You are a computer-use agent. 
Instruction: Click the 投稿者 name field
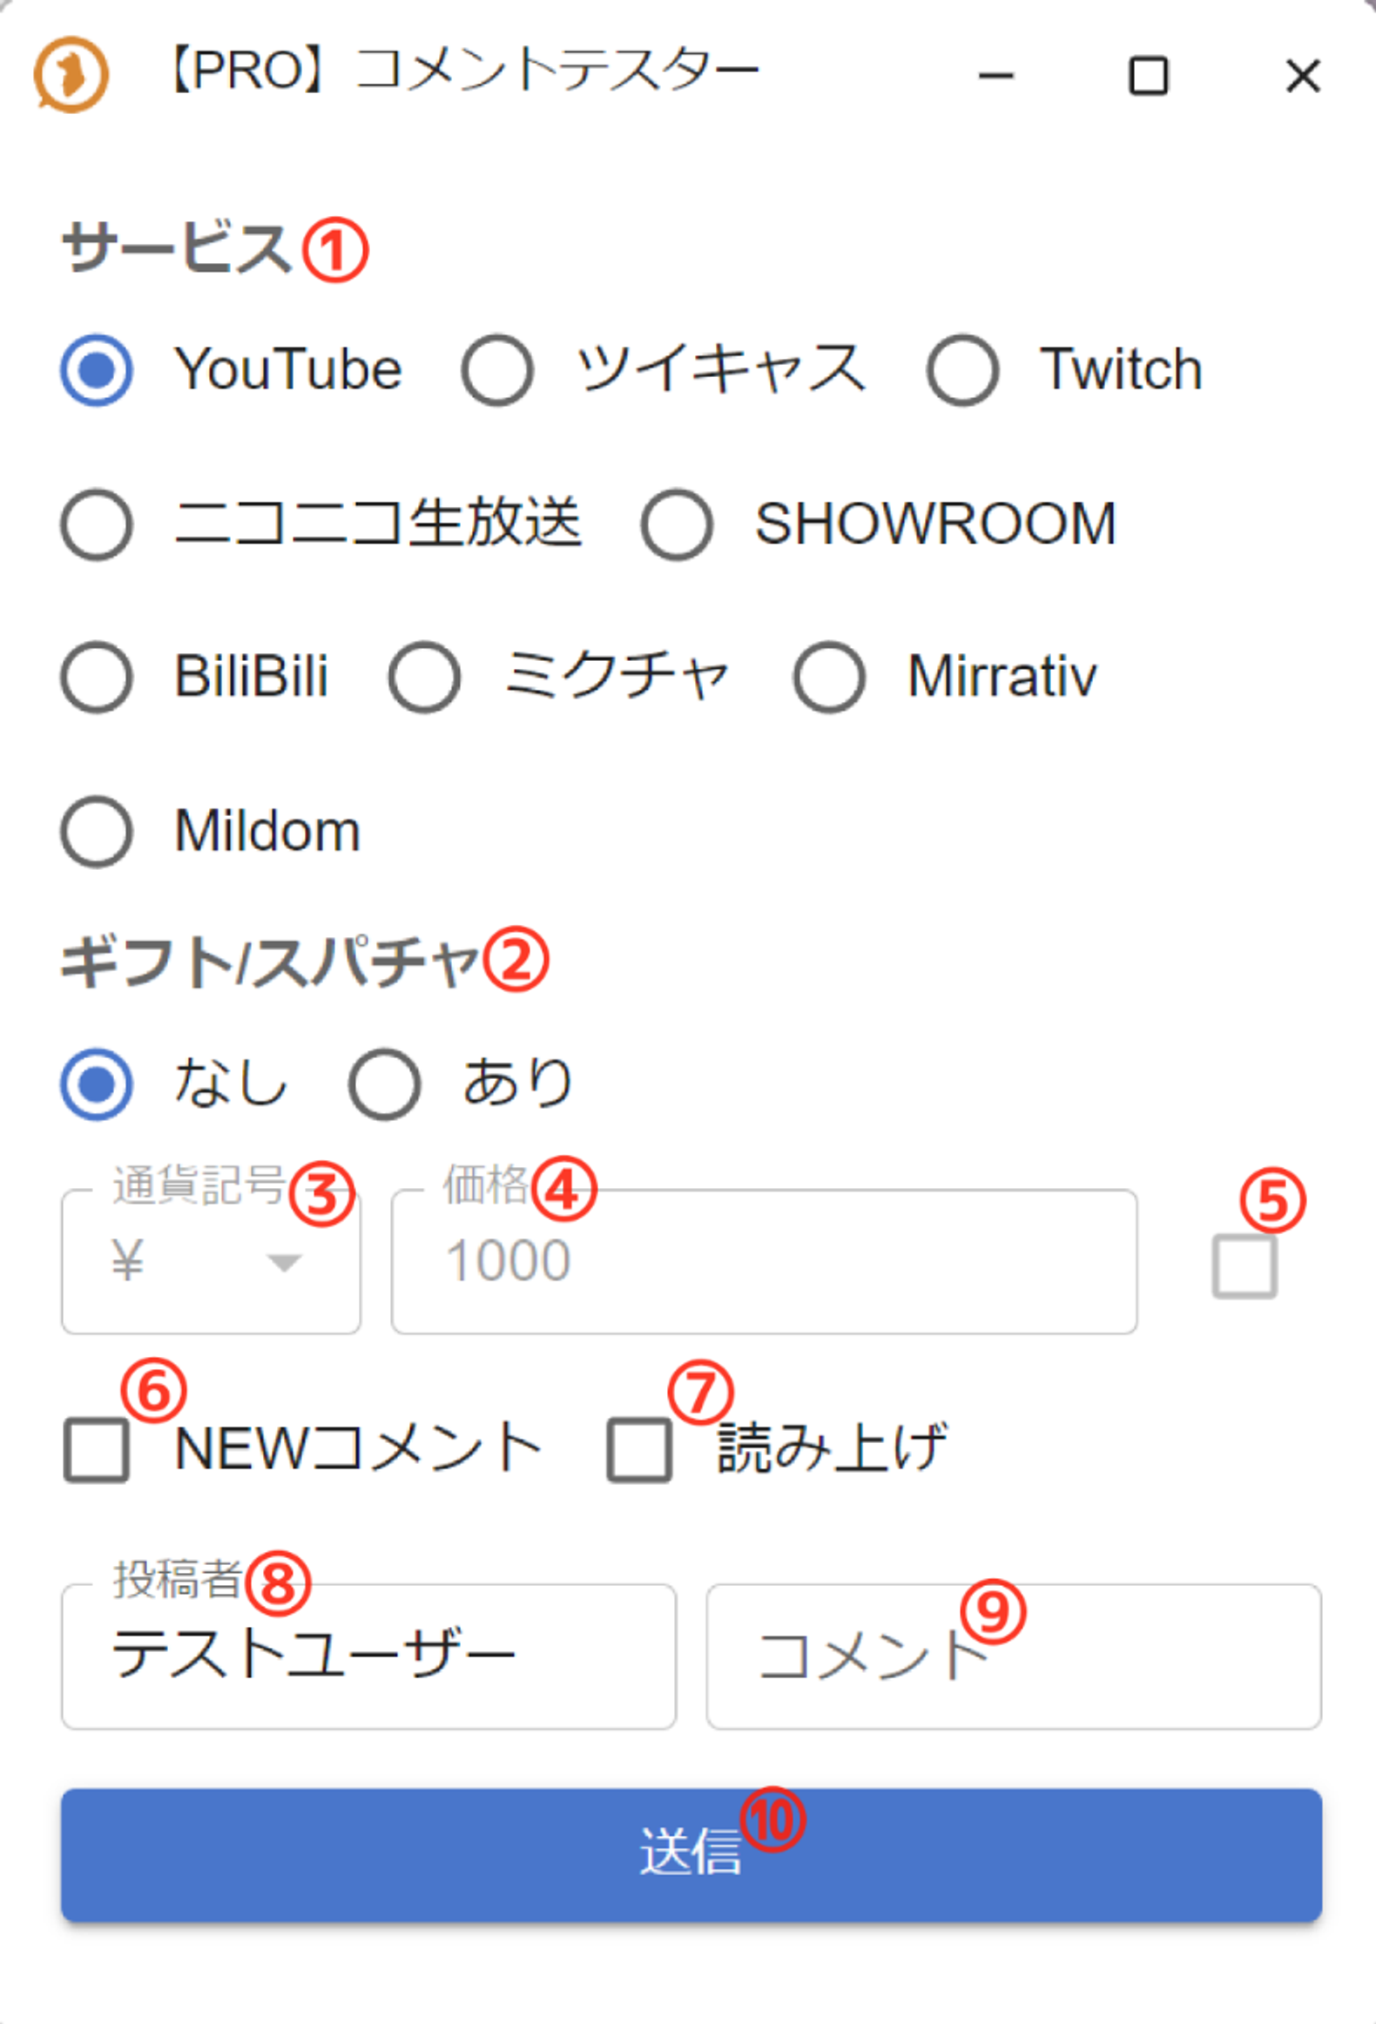click(368, 1656)
